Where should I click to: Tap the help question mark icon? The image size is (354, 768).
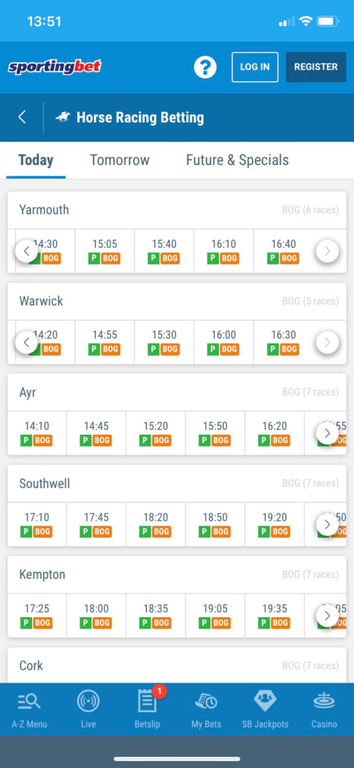(205, 67)
